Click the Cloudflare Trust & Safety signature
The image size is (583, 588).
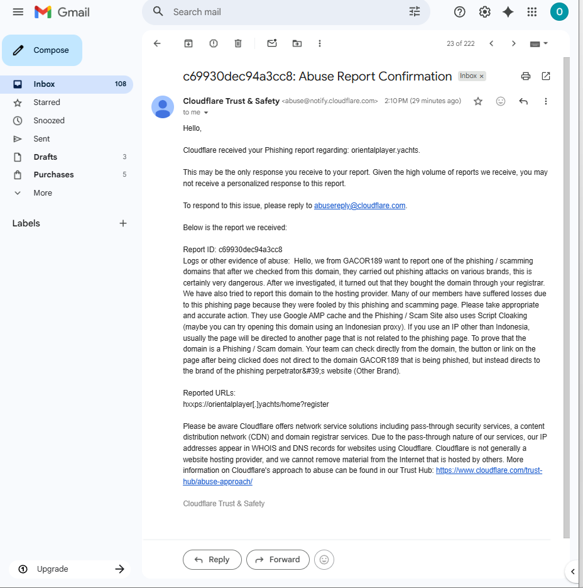click(x=224, y=504)
